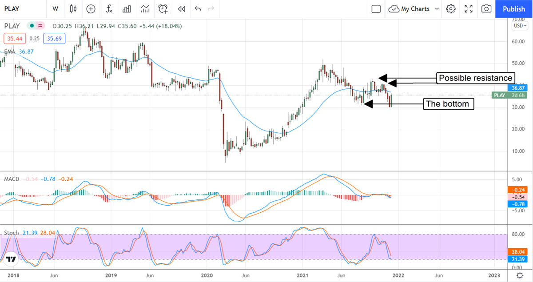
Task: Click the blue 35.69 buy price button
Action: point(54,38)
